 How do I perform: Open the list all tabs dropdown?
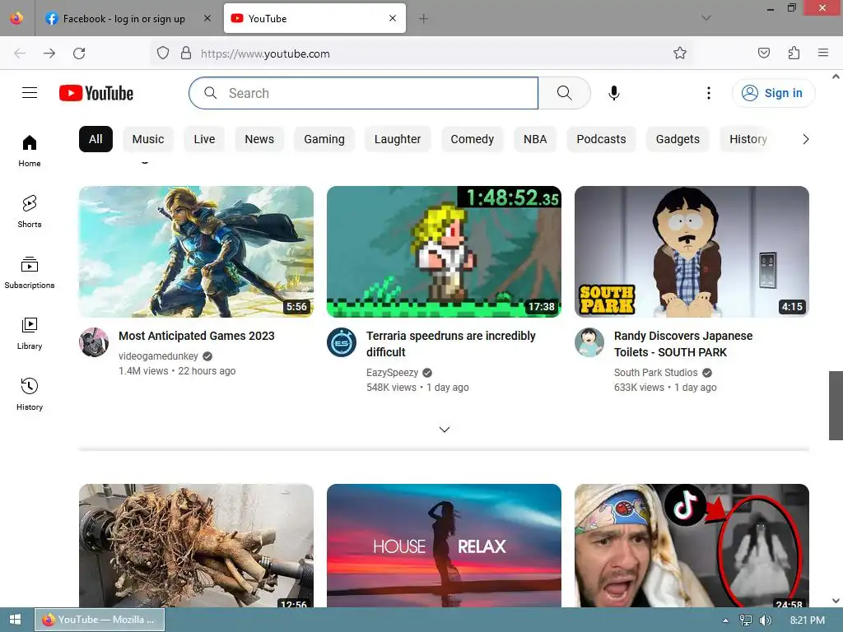[x=706, y=18]
